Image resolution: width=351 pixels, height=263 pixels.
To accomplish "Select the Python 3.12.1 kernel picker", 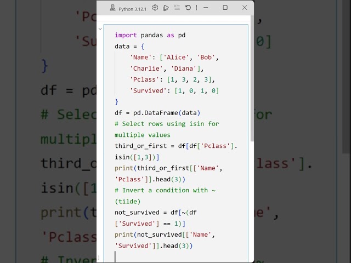I will pos(128,9).
